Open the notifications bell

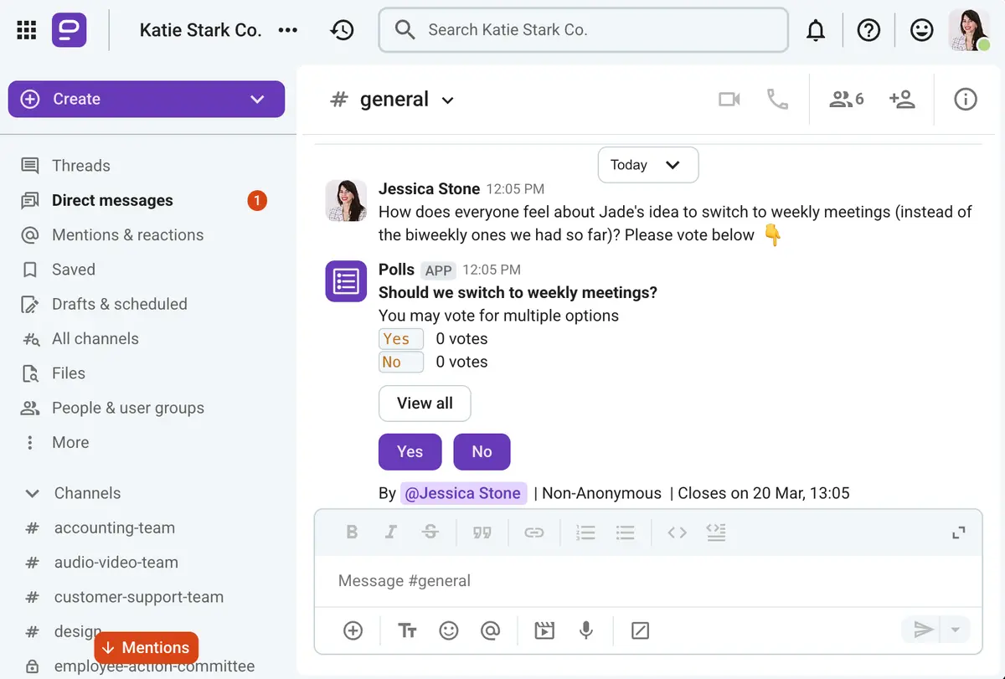(x=815, y=31)
